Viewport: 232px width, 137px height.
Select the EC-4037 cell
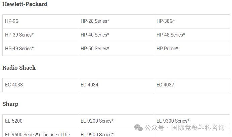pos(192,85)
